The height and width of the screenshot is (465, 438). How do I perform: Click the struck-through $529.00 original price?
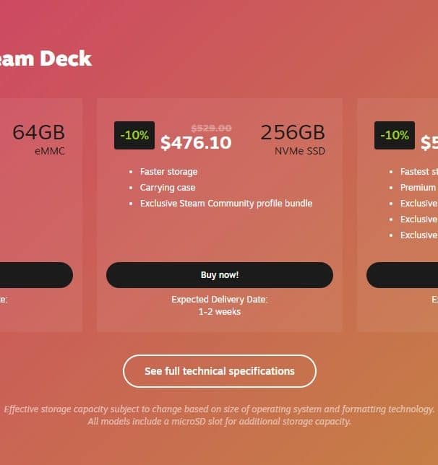[211, 128]
